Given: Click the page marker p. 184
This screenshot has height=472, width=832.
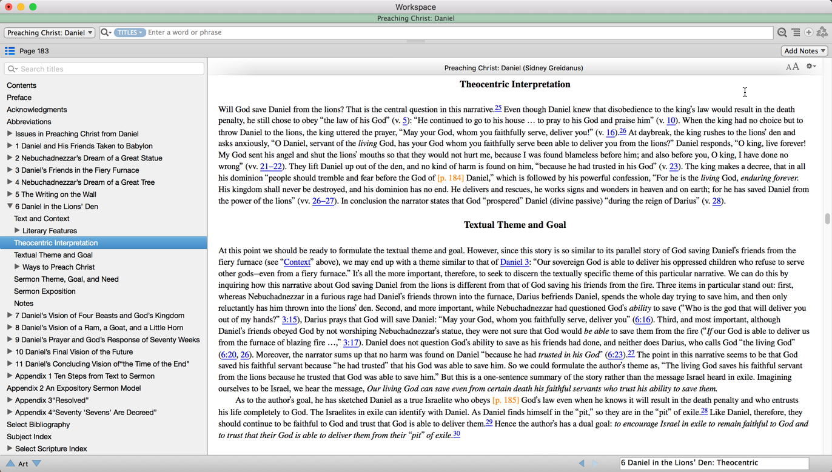Looking at the screenshot, I should click(451, 178).
